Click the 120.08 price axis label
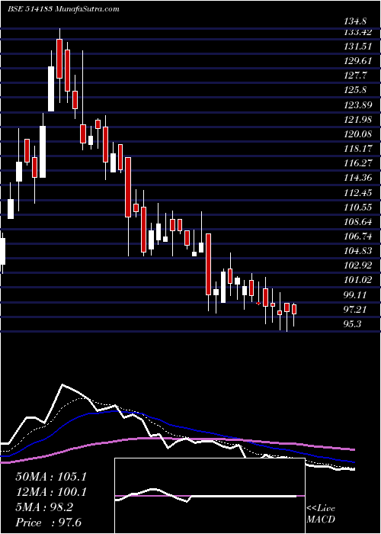 (359, 133)
